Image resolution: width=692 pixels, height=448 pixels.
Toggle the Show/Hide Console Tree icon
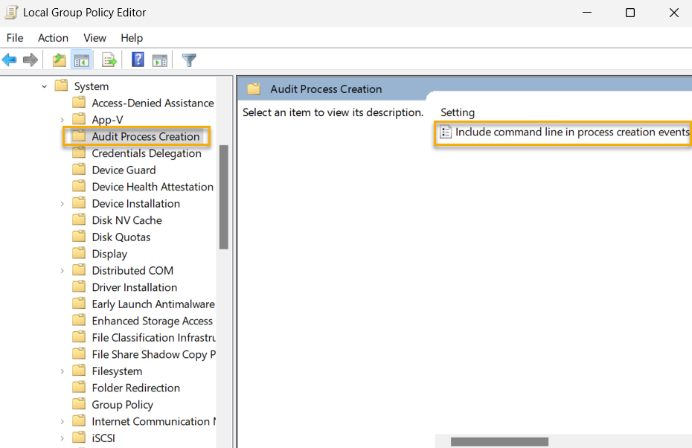click(82, 60)
